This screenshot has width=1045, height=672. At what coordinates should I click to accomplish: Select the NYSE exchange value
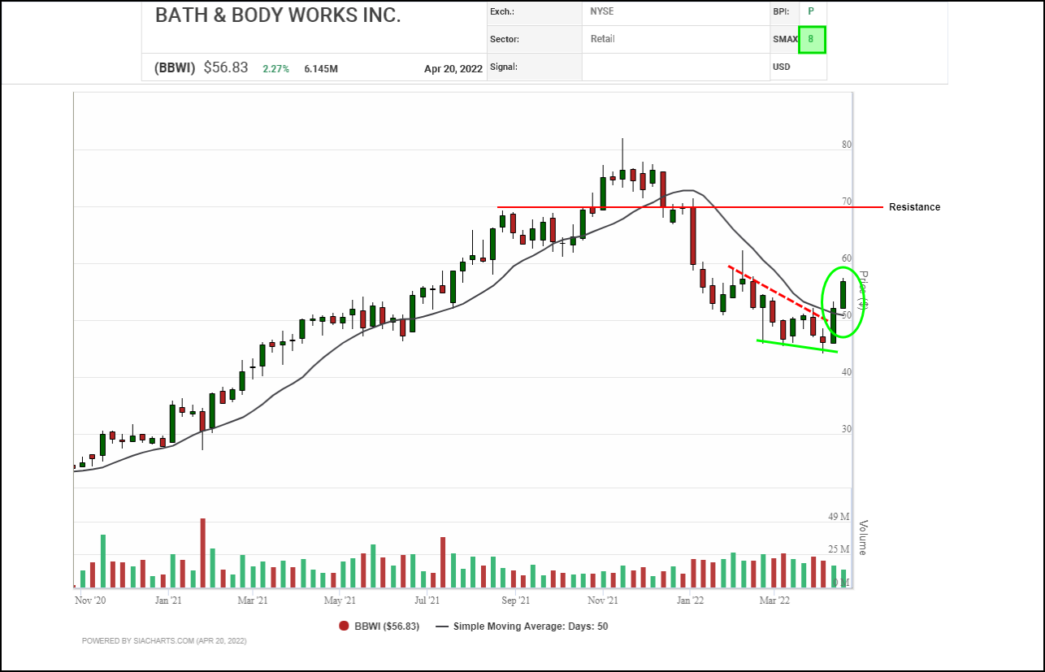coord(602,12)
